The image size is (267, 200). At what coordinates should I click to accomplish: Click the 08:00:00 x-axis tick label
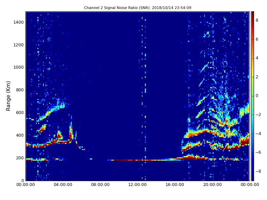tap(100, 185)
